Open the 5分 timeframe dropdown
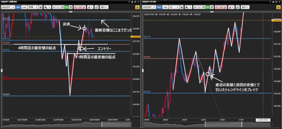This screenshot has height=129, width=282. 174,7
